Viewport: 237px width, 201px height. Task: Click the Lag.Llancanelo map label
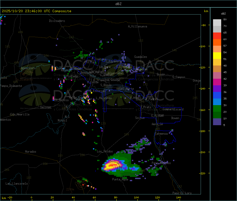[17, 184]
